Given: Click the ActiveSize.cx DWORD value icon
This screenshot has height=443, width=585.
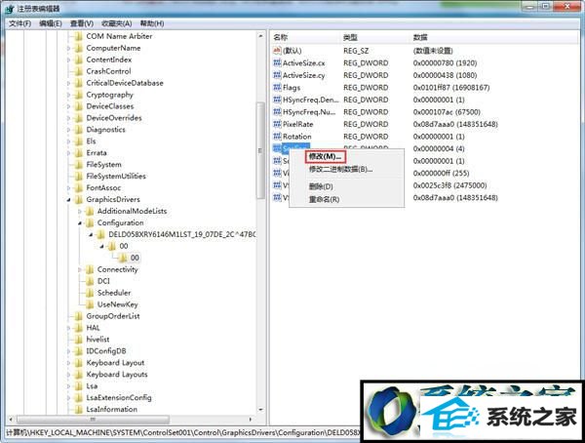Looking at the screenshot, I should pyautogui.click(x=277, y=62).
